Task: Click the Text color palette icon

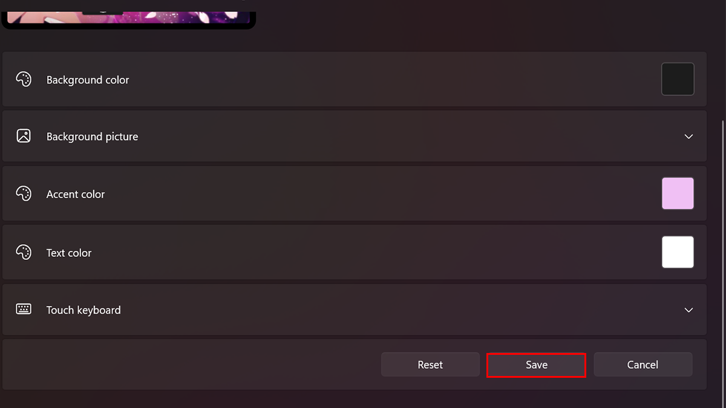Action: [24, 253]
